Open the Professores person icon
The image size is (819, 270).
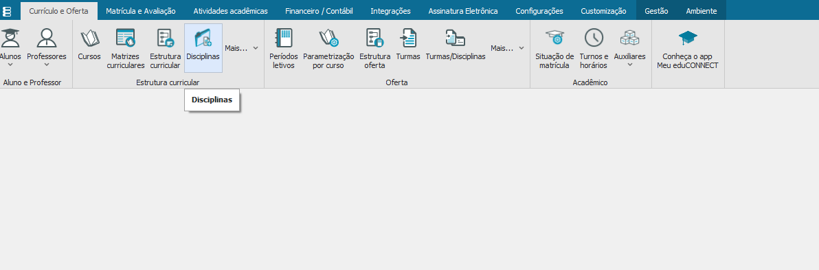pos(47,37)
